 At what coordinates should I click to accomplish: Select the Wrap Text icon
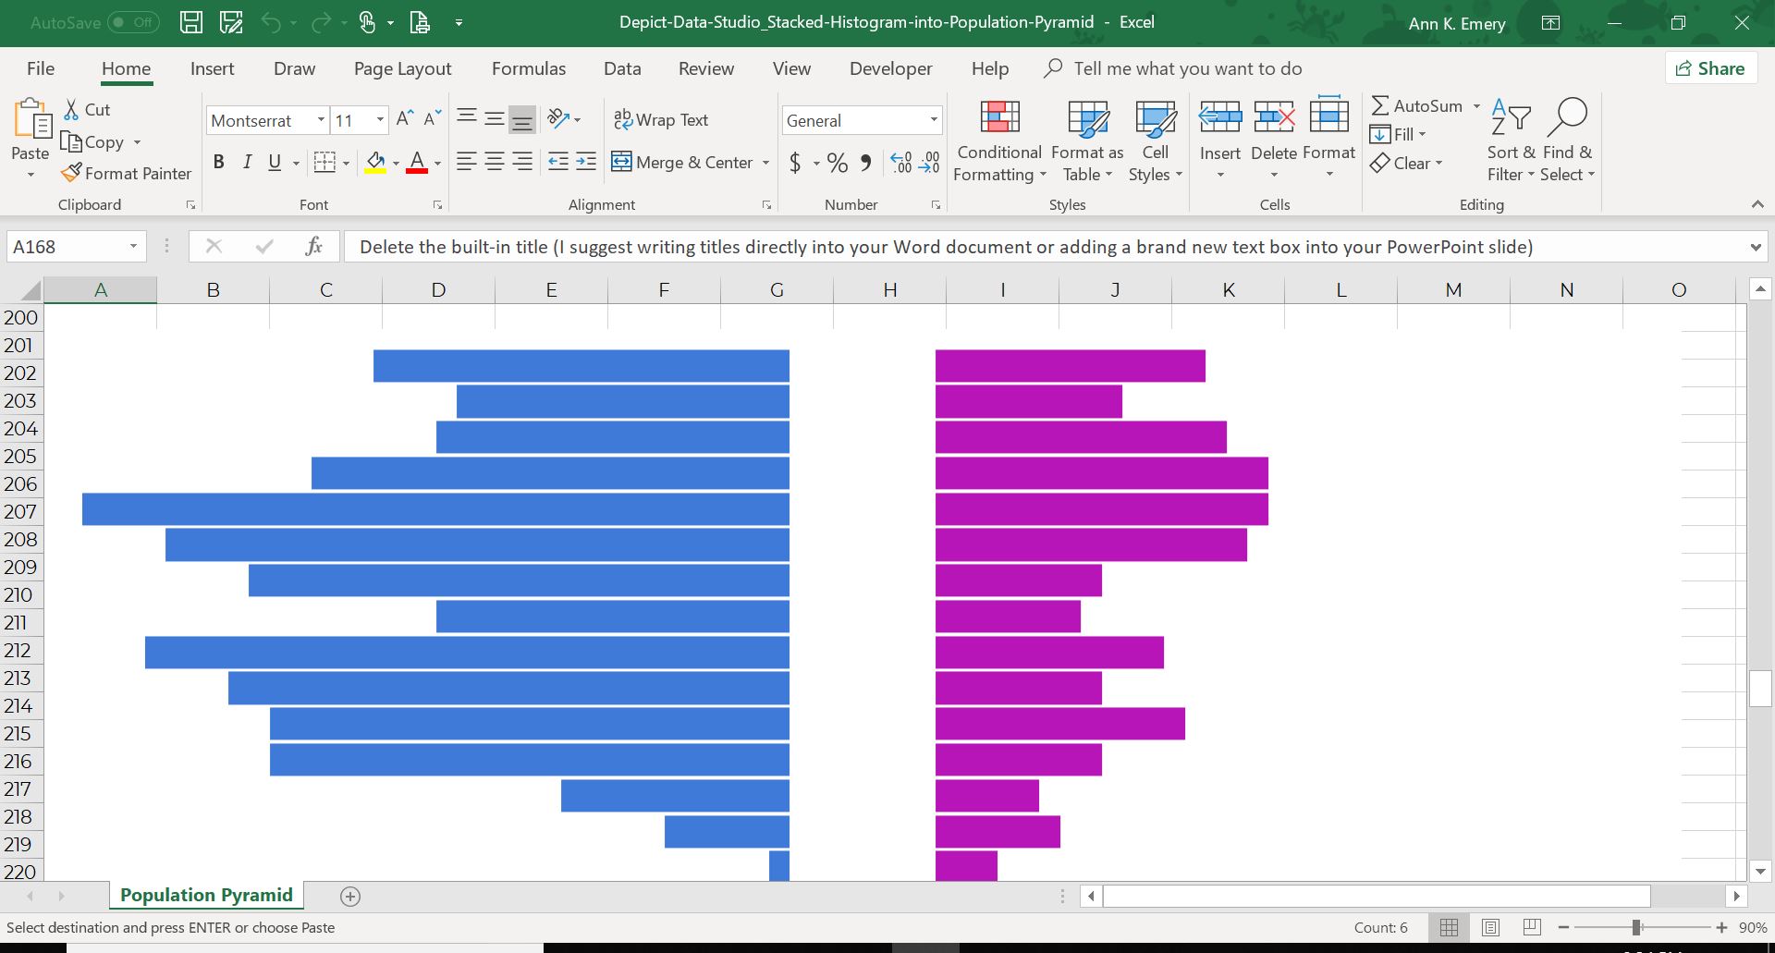(623, 119)
